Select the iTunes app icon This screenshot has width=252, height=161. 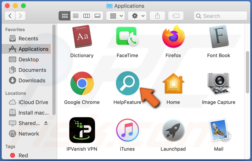click(x=128, y=130)
